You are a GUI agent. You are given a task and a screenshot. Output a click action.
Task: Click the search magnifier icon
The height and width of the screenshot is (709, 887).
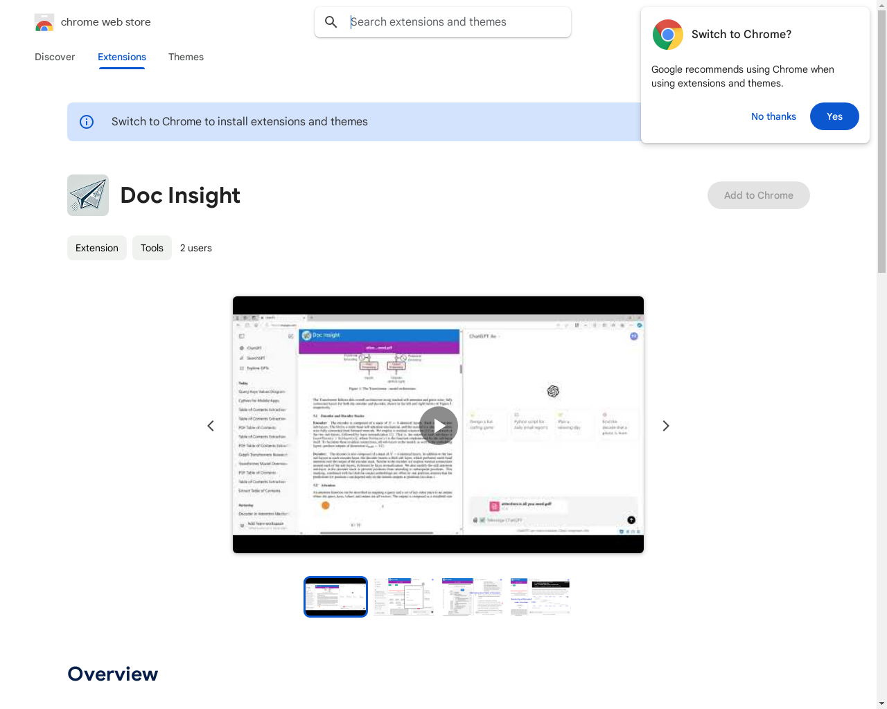coord(331,22)
